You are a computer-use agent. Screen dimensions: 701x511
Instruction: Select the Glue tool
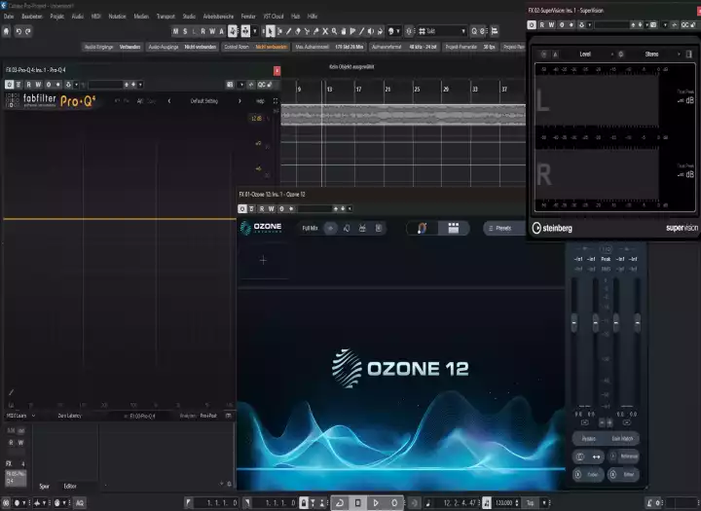pos(315,31)
